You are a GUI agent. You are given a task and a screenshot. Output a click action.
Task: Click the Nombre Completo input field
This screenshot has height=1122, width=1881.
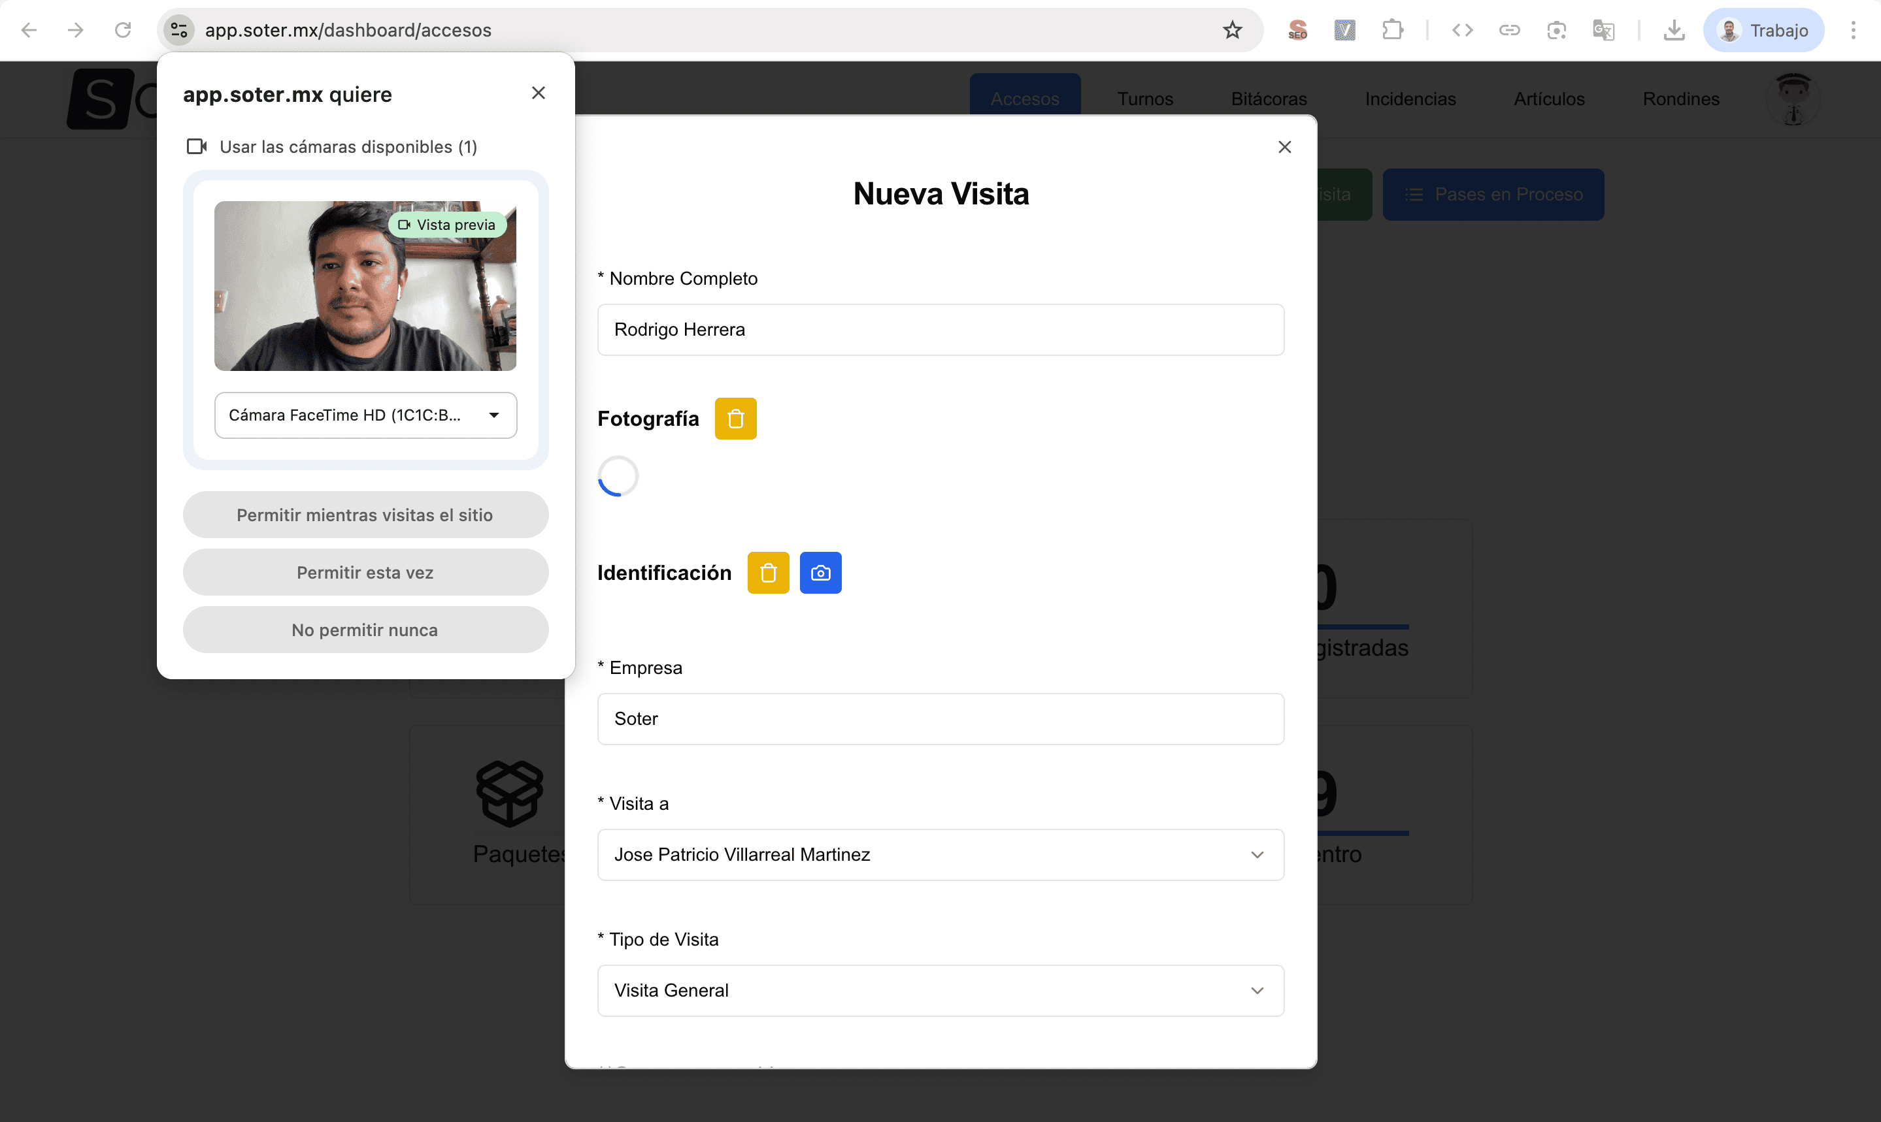click(940, 330)
